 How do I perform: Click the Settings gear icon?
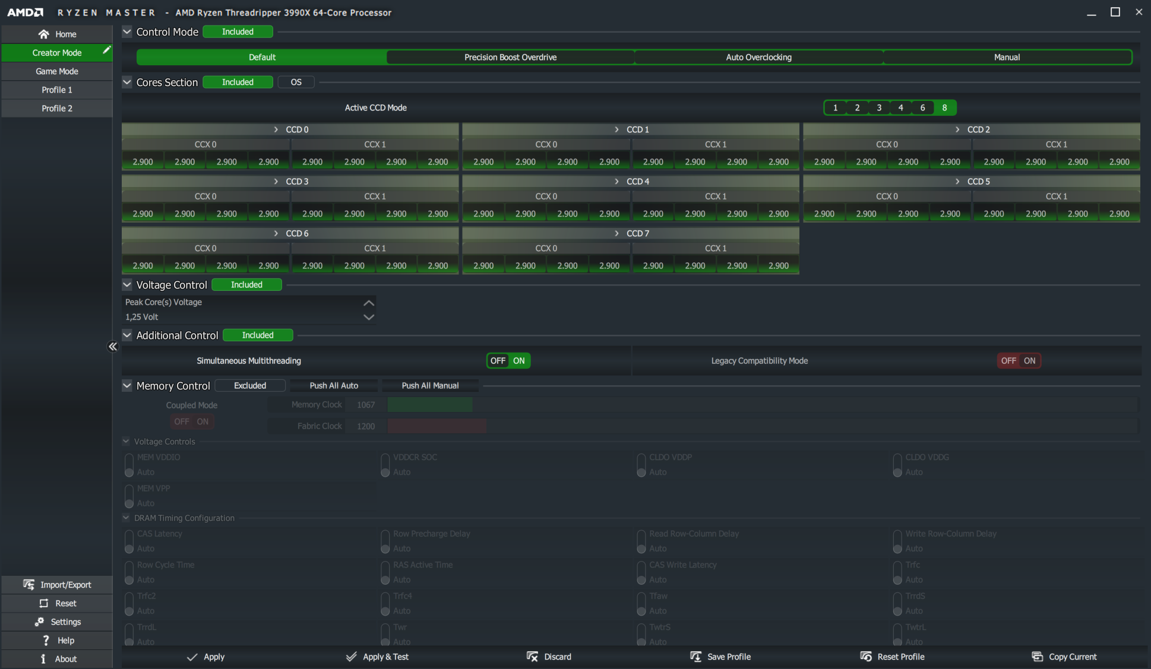point(40,622)
